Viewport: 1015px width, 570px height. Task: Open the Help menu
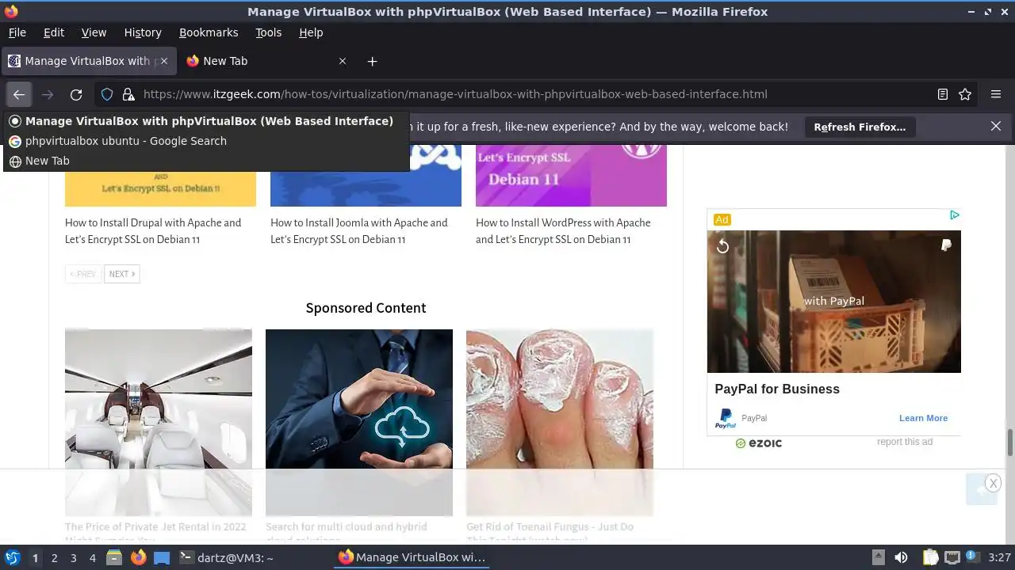(x=311, y=32)
